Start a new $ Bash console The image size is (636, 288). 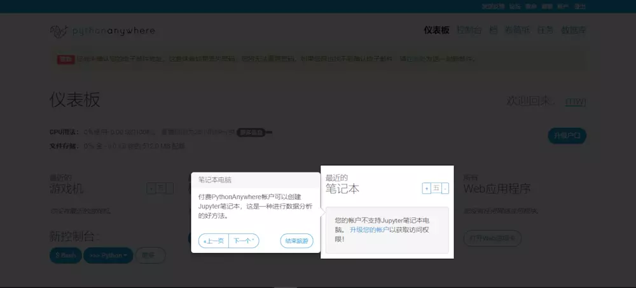click(x=66, y=256)
